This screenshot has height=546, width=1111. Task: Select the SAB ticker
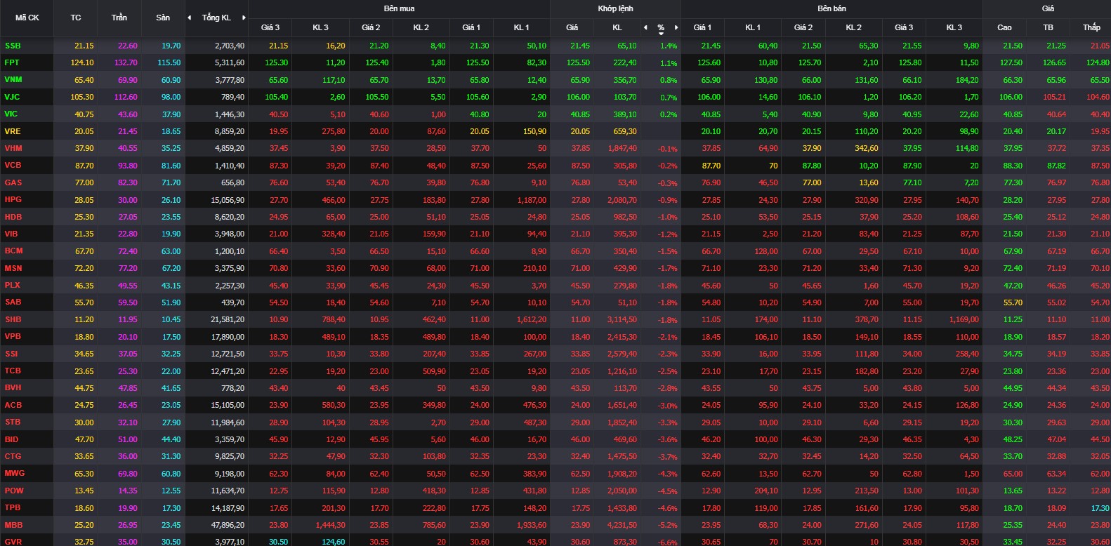[13, 302]
